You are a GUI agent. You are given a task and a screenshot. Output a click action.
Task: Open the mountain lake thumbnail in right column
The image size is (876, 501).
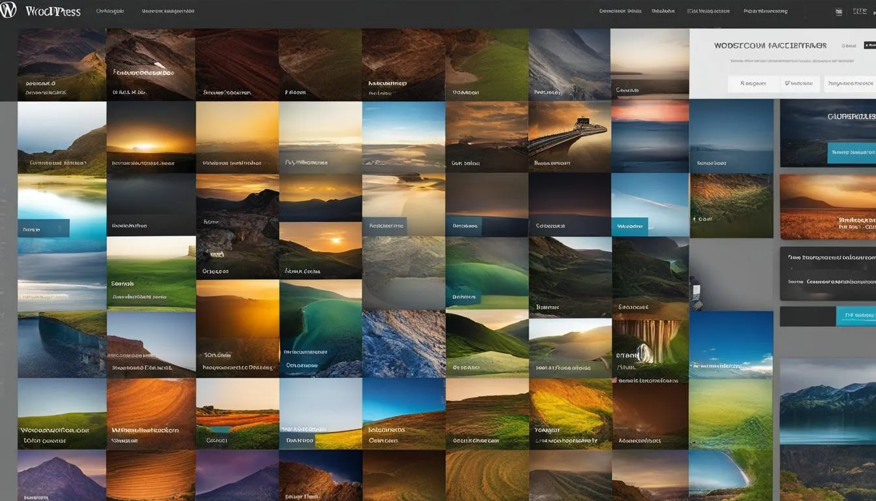click(x=828, y=401)
